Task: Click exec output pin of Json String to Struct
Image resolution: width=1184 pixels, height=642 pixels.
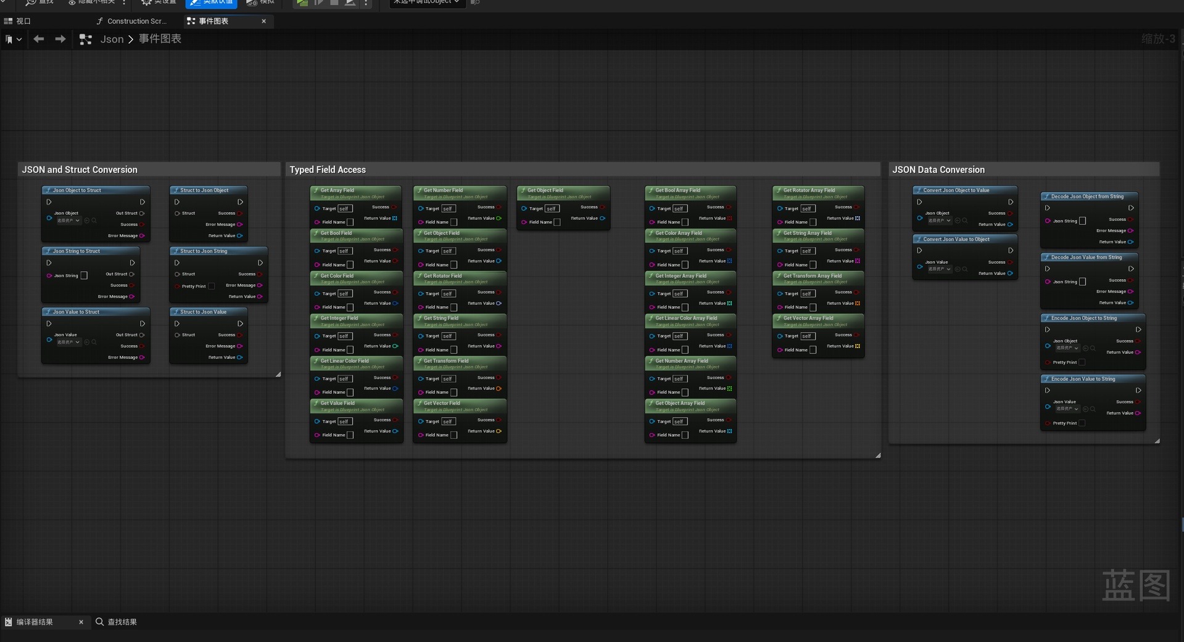Action: (x=132, y=263)
